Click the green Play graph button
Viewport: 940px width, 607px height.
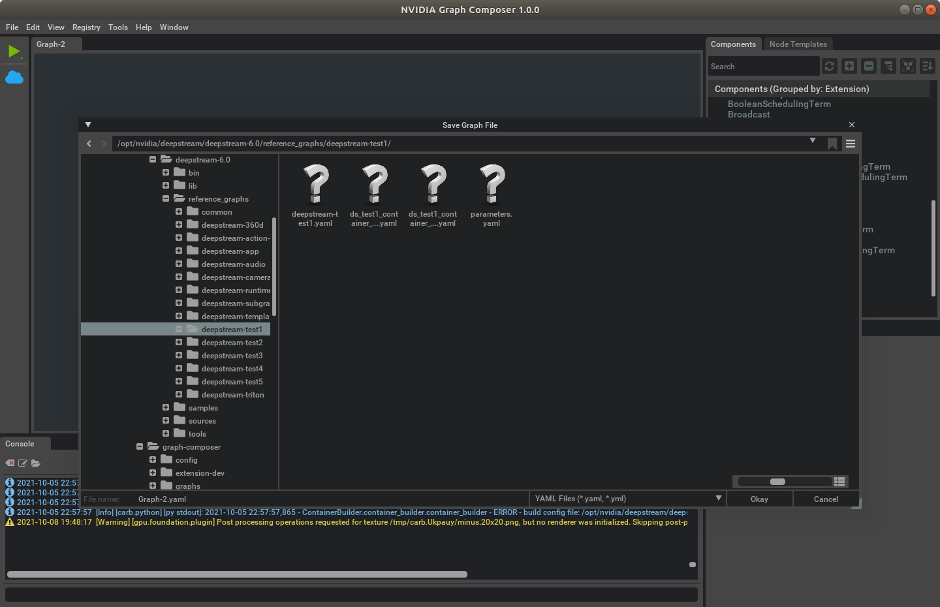[x=14, y=52]
